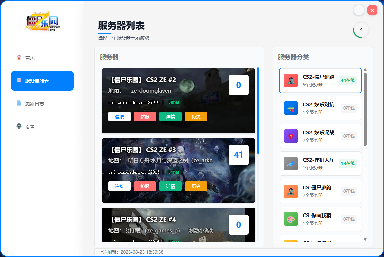Click the 上次刷新 timestamp in status bar
This screenshot has height=257, width=384.
click(131, 252)
